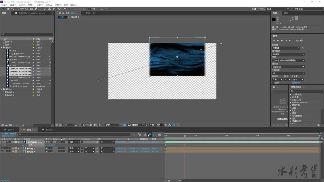Viewport: 324px width, 182px height.
Task: Enable motion blur for timeline layers
Action: click(154, 135)
